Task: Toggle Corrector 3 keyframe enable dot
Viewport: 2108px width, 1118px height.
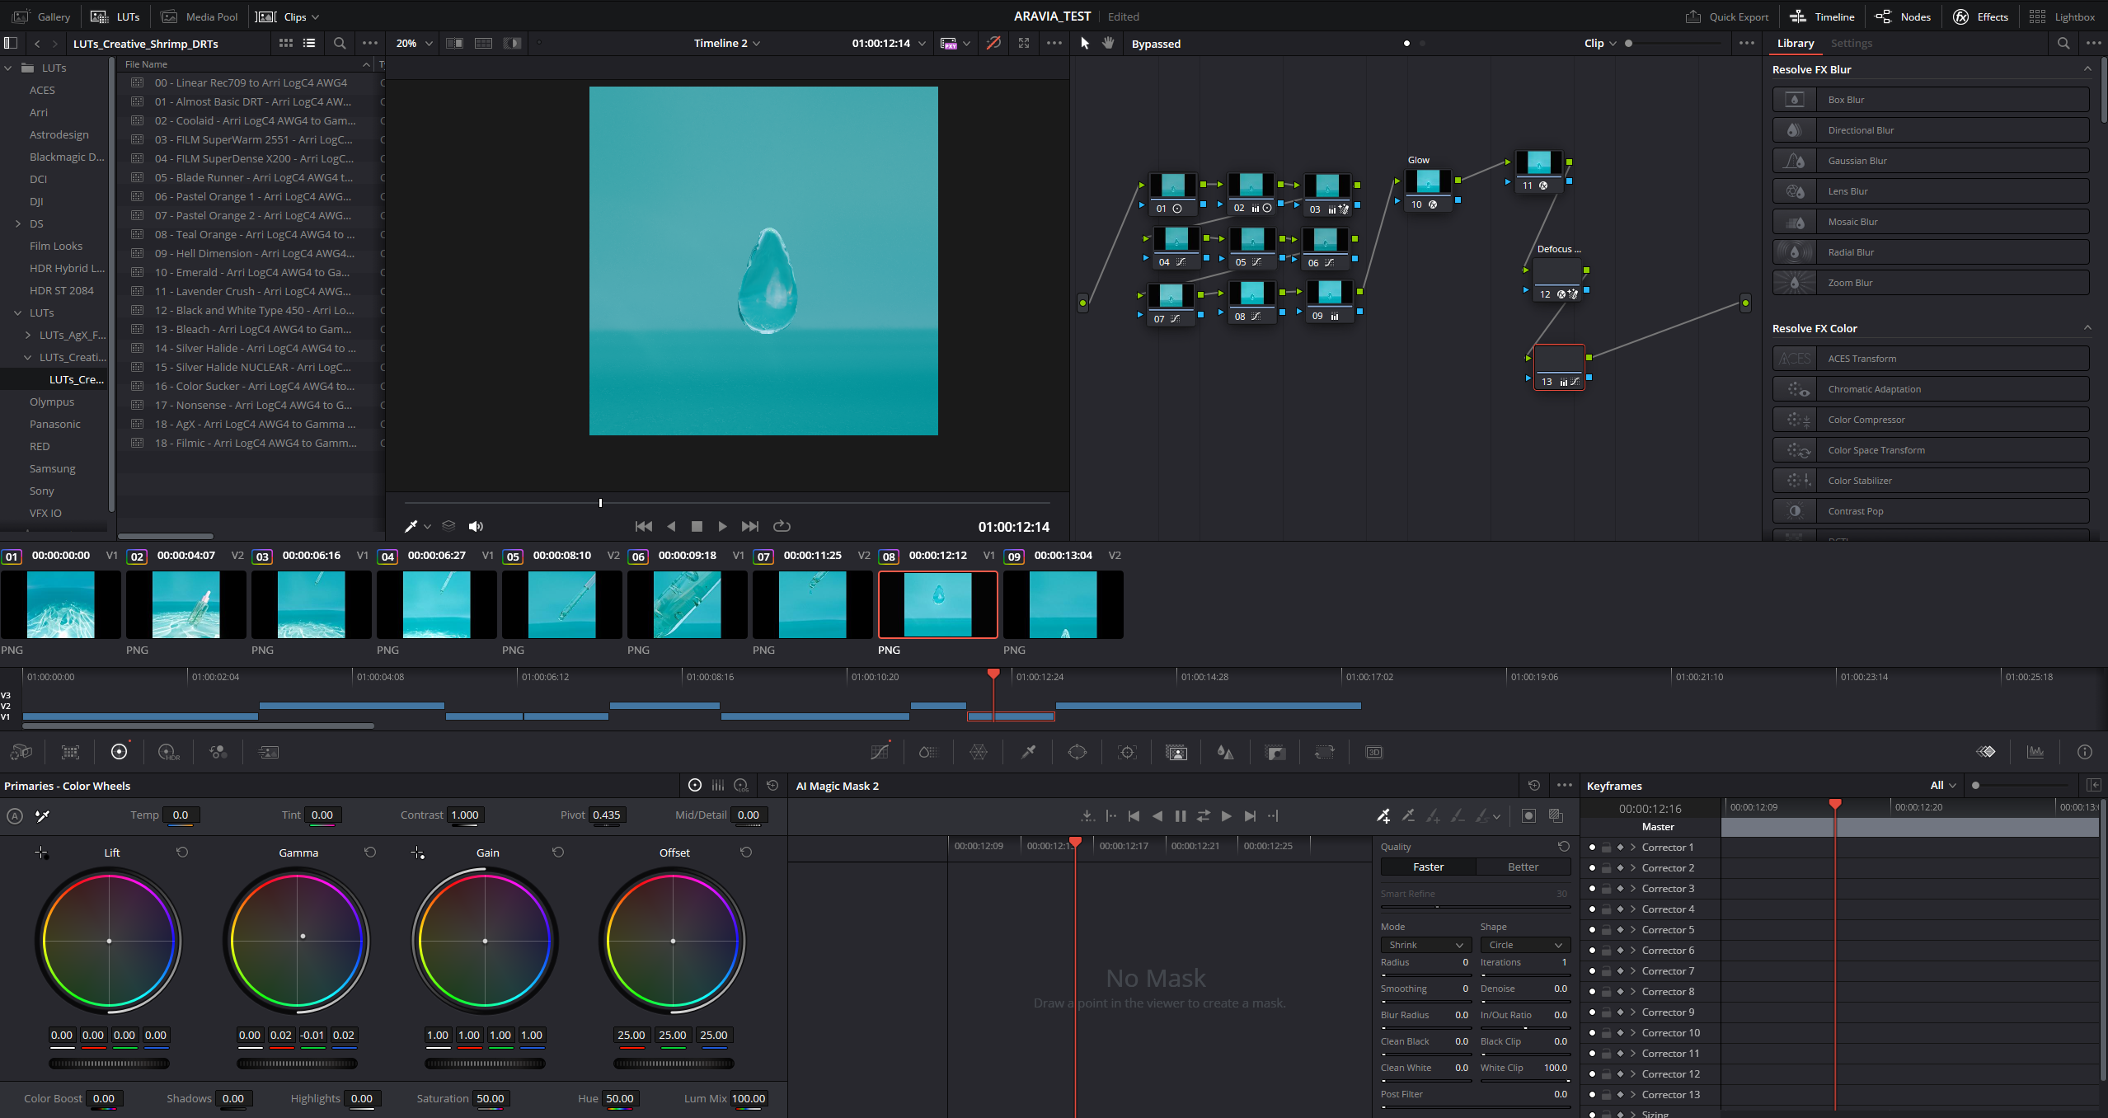Action: tap(1592, 889)
